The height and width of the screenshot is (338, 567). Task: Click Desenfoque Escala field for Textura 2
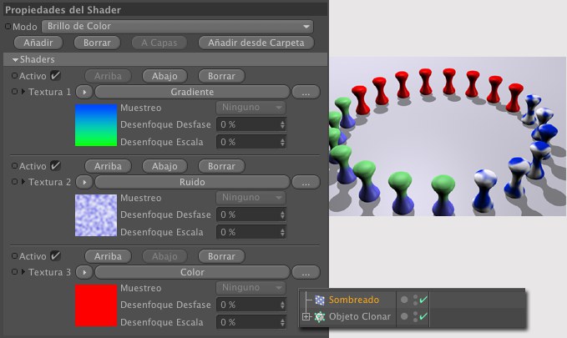(x=251, y=232)
